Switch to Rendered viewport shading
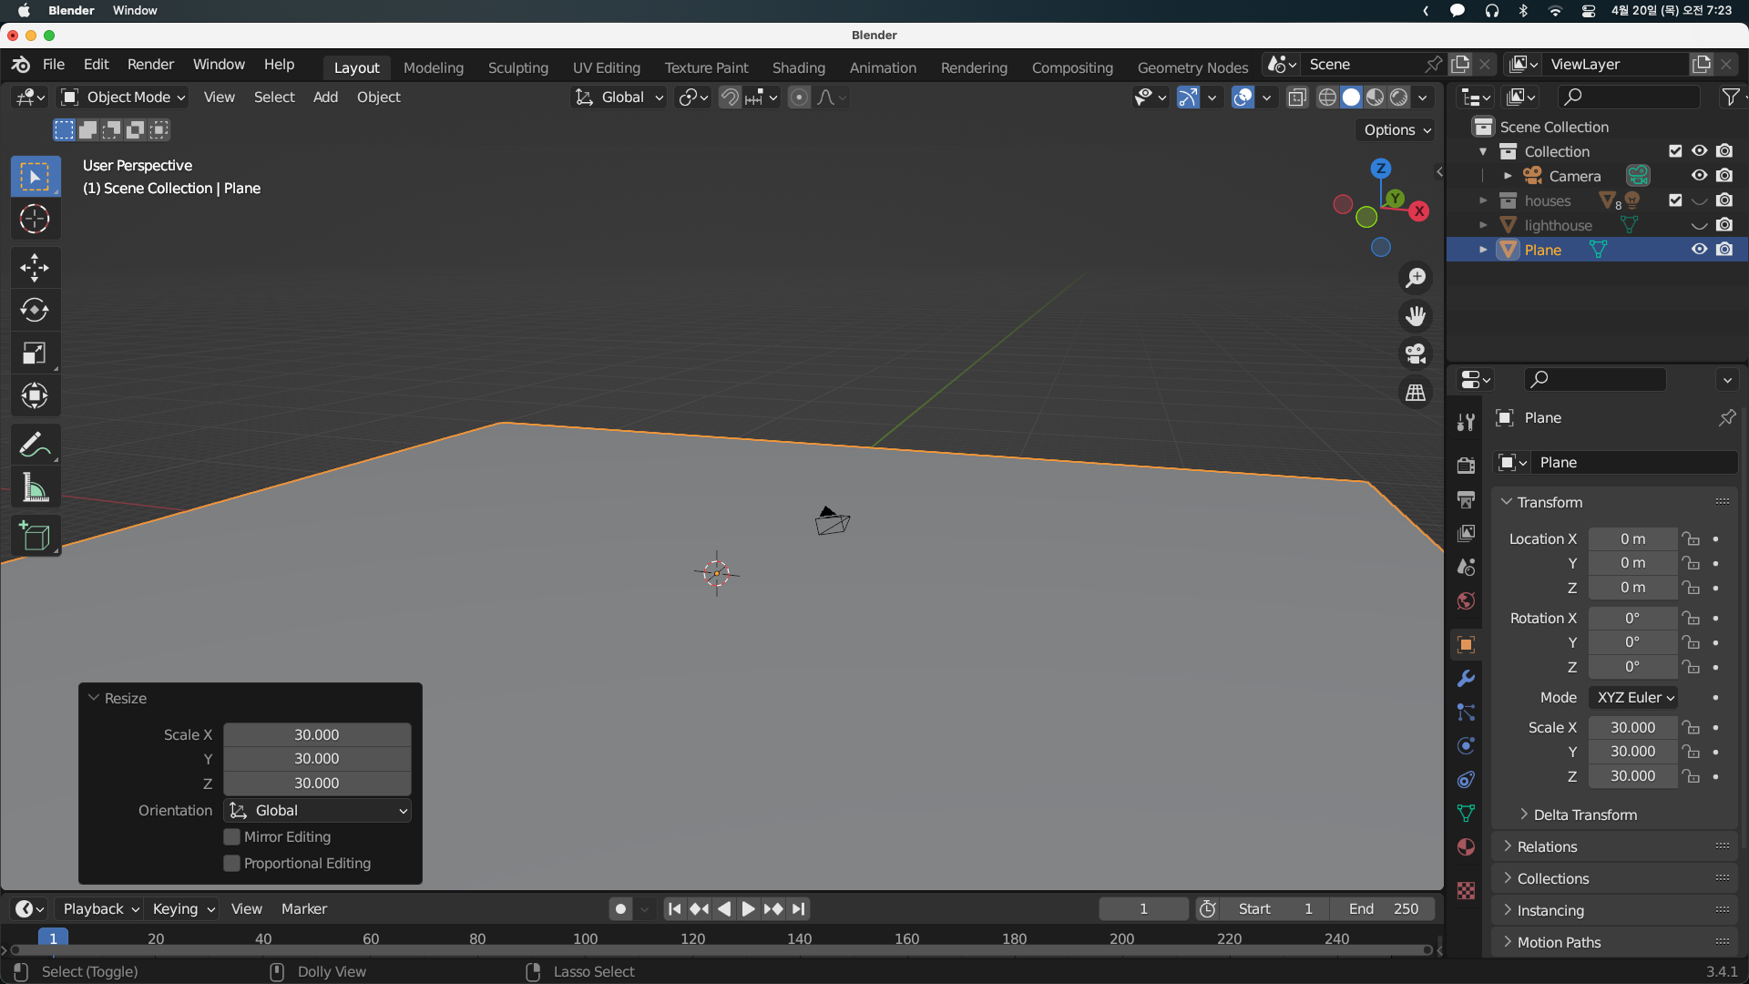Viewport: 1749px width, 984px height. [1398, 97]
